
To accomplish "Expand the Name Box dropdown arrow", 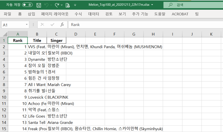I will (x=27, y=25).
